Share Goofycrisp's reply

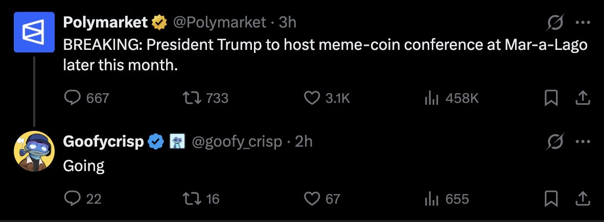point(583,198)
